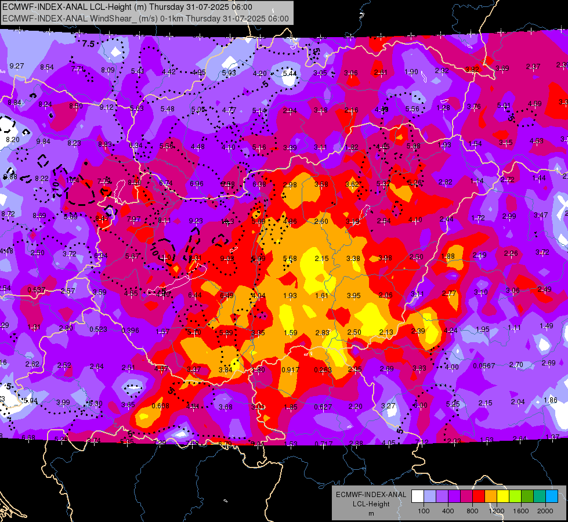Click the legend tick label 100
568x522 pixels.
click(424, 511)
